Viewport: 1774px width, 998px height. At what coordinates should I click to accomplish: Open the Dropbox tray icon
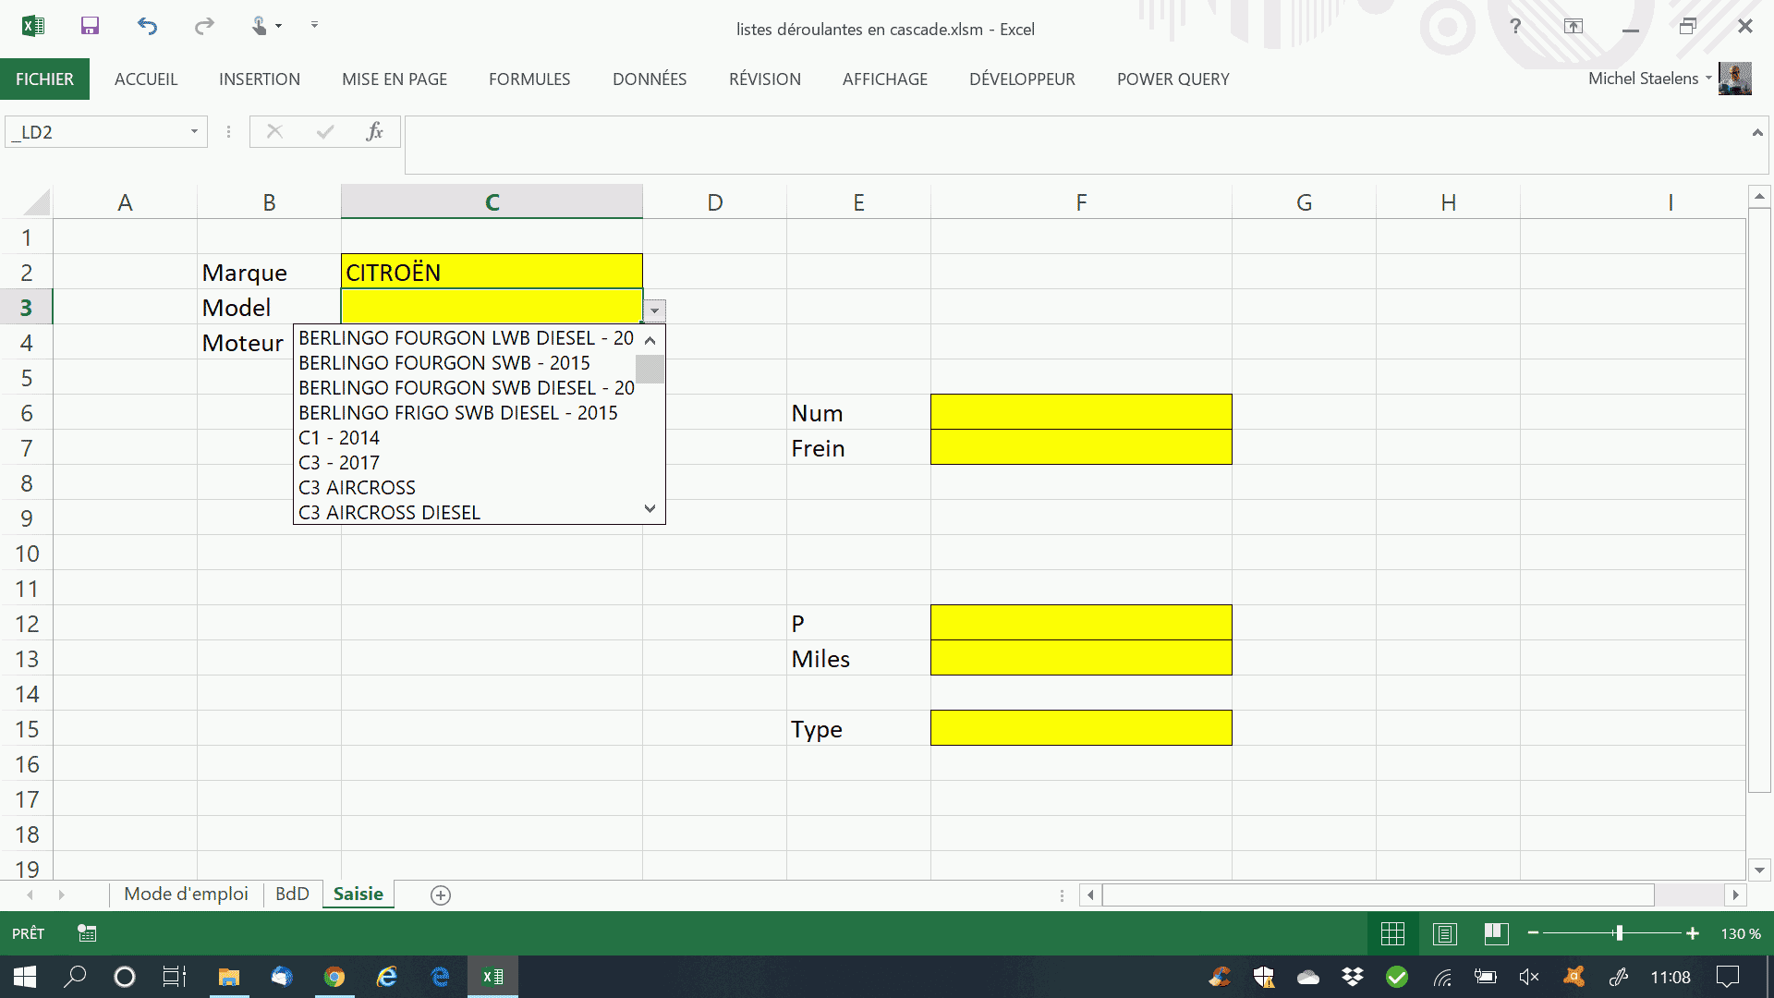click(x=1352, y=977)
